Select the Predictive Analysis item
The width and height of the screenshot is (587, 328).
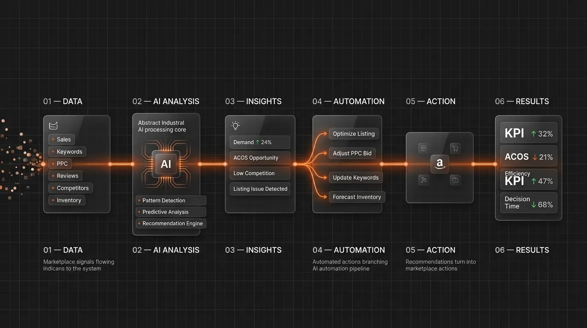pyautogui.click(x=171, y=212)
